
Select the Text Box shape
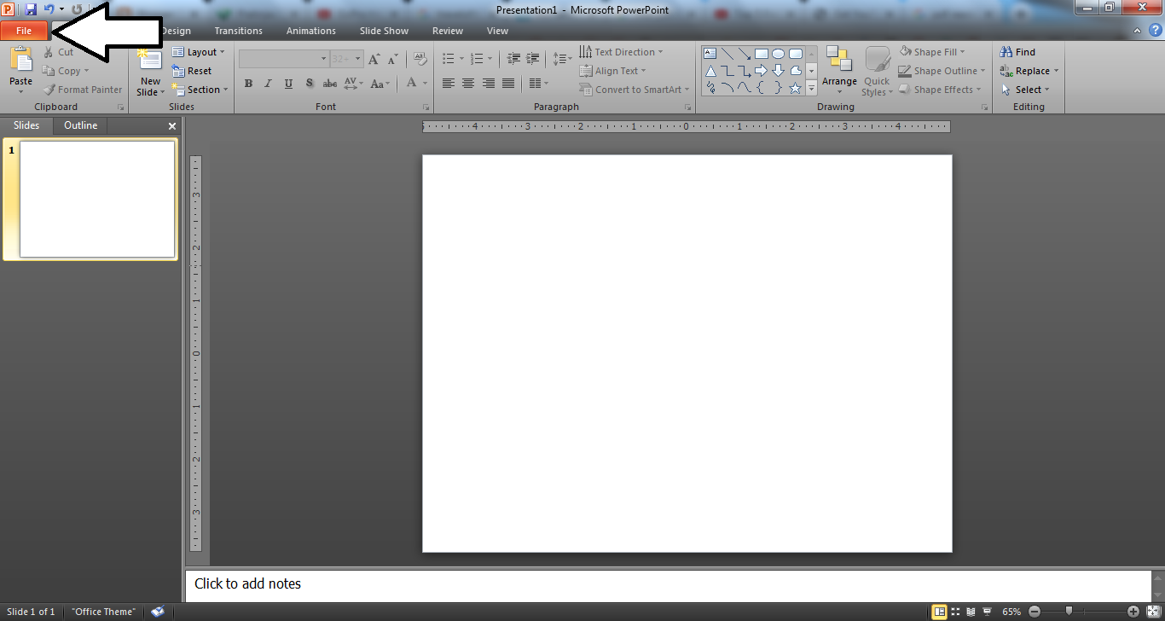pos(710,53)
